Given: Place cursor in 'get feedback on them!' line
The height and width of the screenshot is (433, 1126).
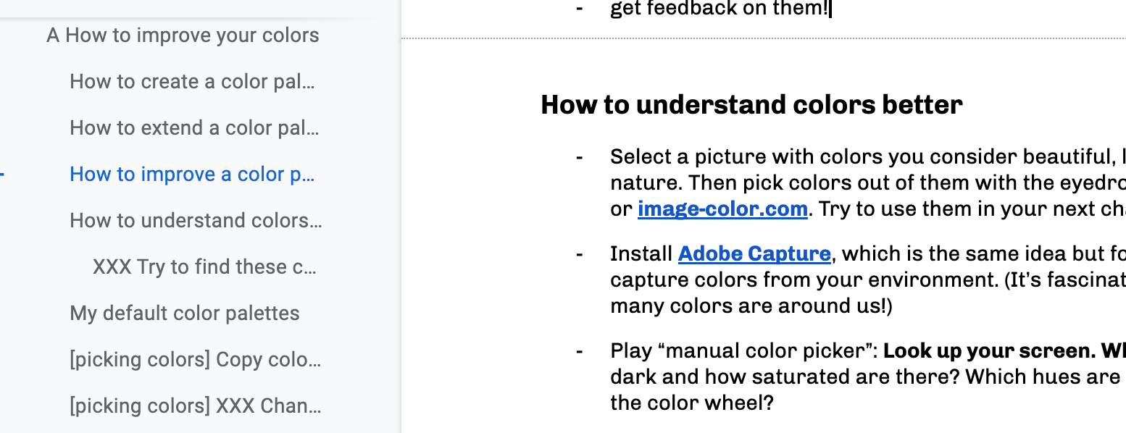Looking at the screenshot, I should click(x=719, y=9).
